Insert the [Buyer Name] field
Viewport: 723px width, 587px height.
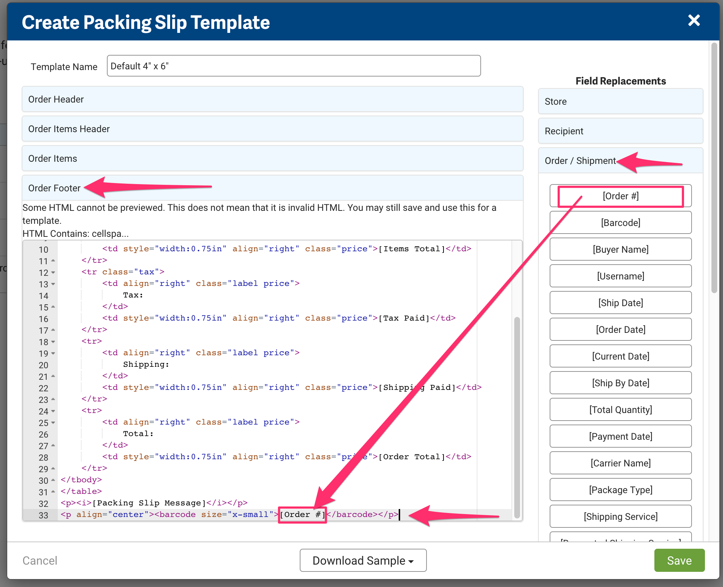[x=620, y=249]
